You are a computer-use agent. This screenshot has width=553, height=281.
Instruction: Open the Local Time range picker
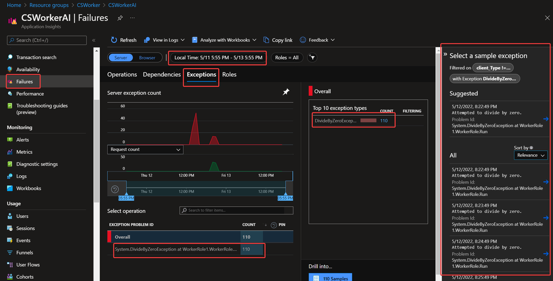click(x=218, y=58)
